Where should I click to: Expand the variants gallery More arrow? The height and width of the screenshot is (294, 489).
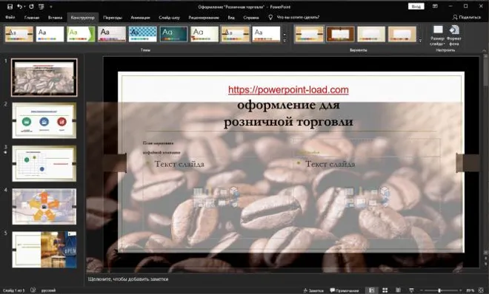[x=420, y=41]
